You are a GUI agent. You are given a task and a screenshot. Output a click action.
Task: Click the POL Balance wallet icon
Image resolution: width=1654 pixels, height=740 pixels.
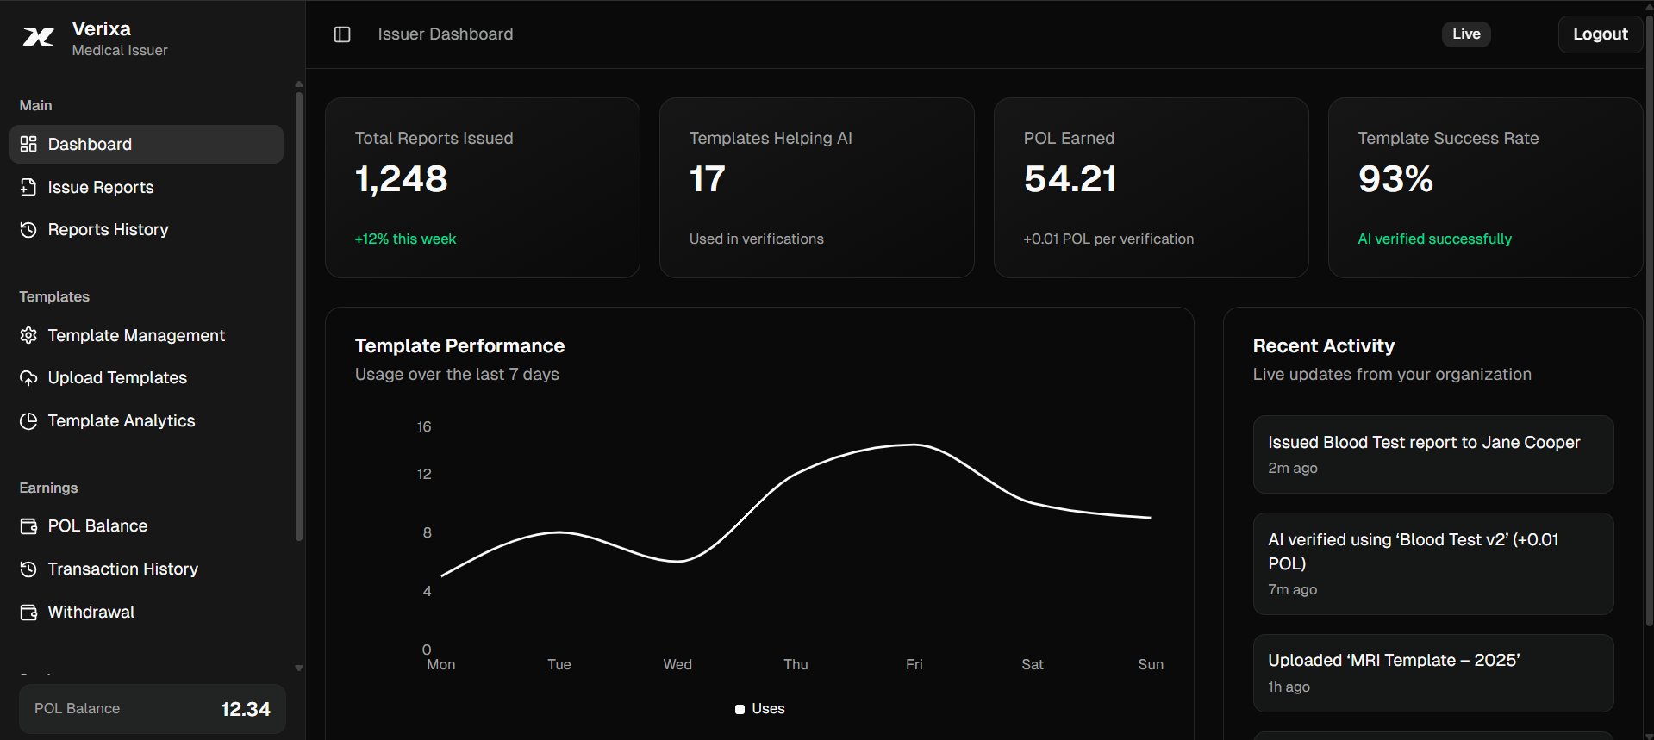[x=28, y=526]
